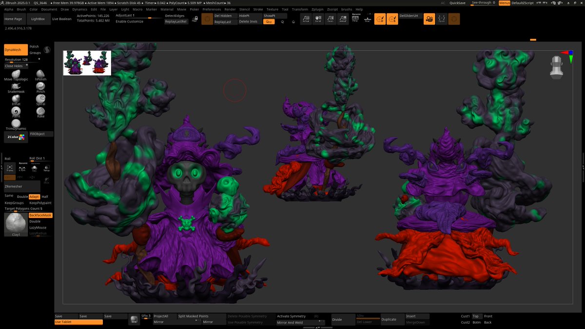Select the Move Topologic brush
The width and height of the screenshot is (585, 329).
click(x=16, y=76)
